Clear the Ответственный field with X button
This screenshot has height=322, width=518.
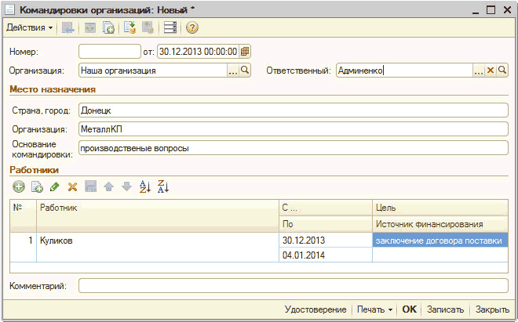point(491,71)
